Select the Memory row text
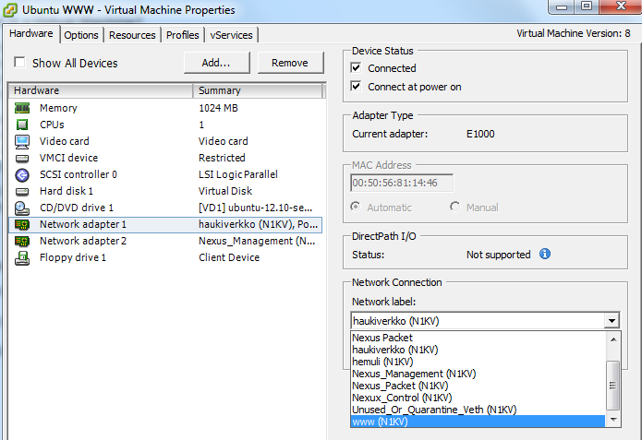 (x=58, y=108)
